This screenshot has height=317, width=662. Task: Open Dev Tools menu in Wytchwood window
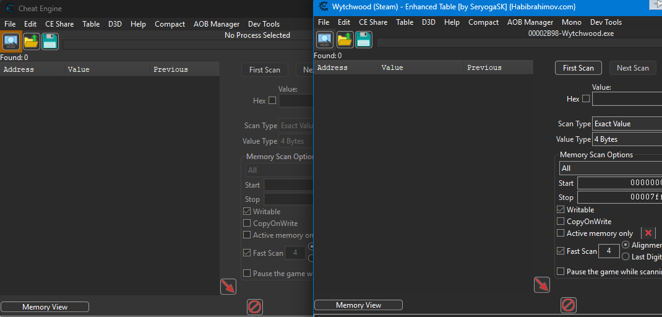coord(606,22)
